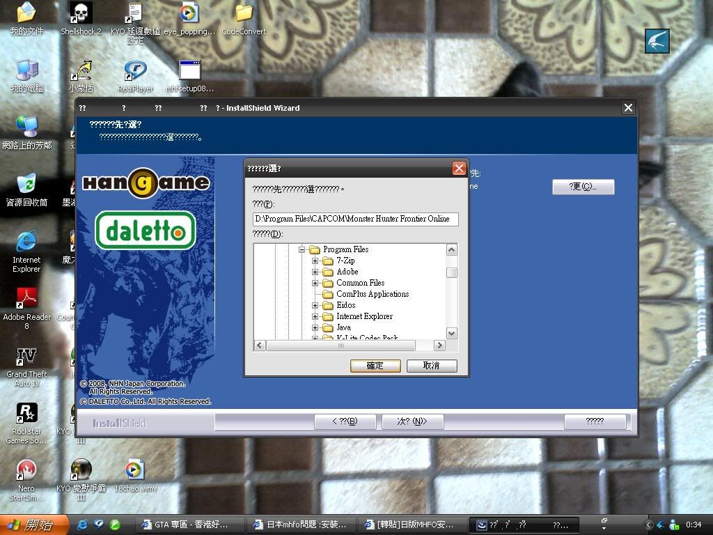Image resolution: width=713 pixels, height=535 pixels.
Task: Open the KYO 延遲數值設定 shortcut
Action: tap(135, 23)
